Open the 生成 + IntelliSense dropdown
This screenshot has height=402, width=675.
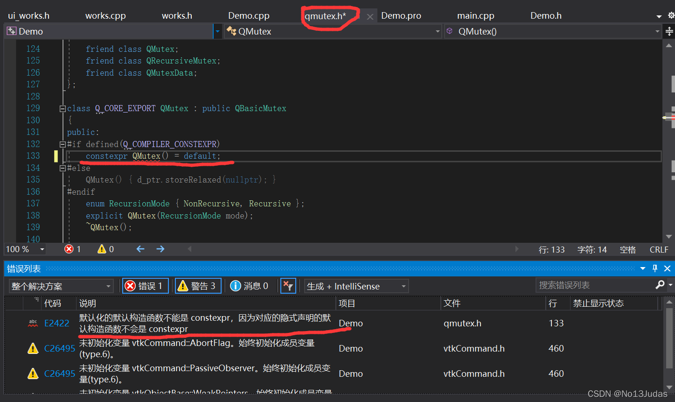coord(356,285)
